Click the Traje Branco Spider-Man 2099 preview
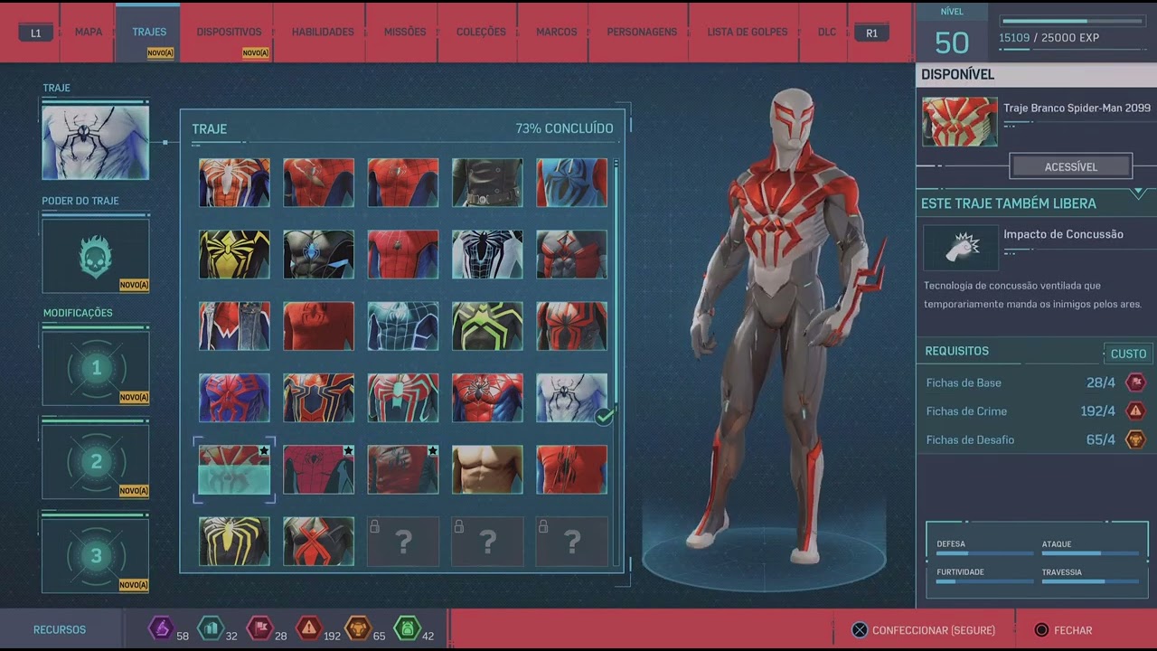 [960, 121]
